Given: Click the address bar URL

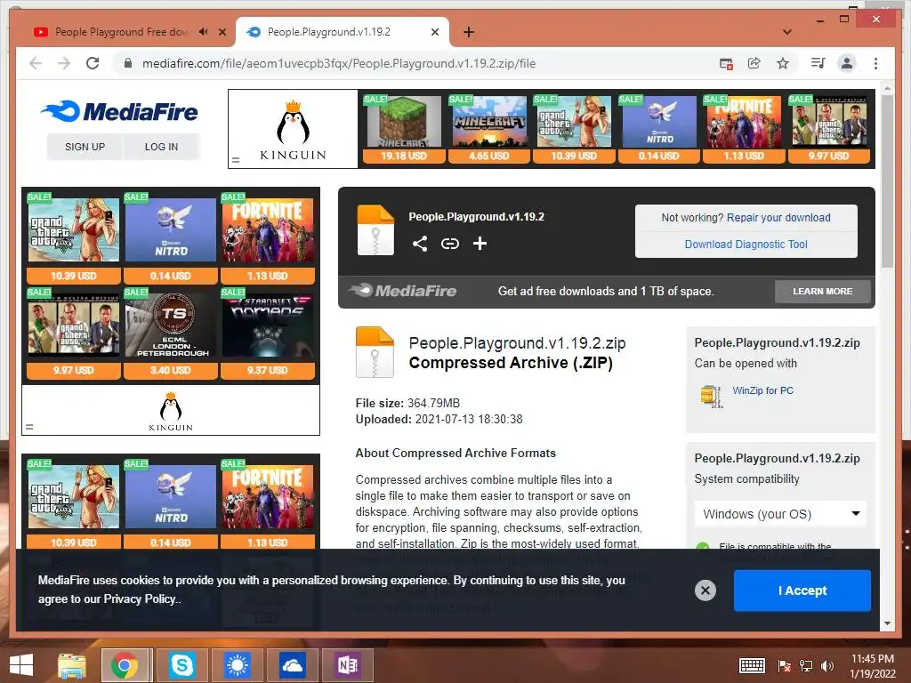Looking at the screenshot, I should pyautogui.click(x=339, y=63).
